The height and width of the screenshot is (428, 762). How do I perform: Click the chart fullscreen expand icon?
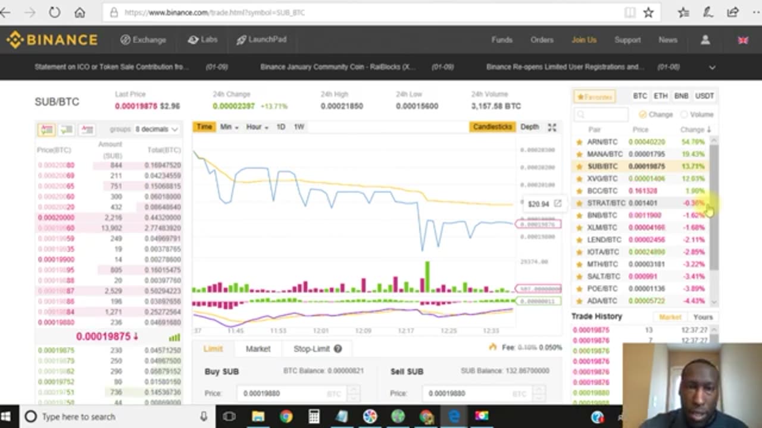pos(552,127)
